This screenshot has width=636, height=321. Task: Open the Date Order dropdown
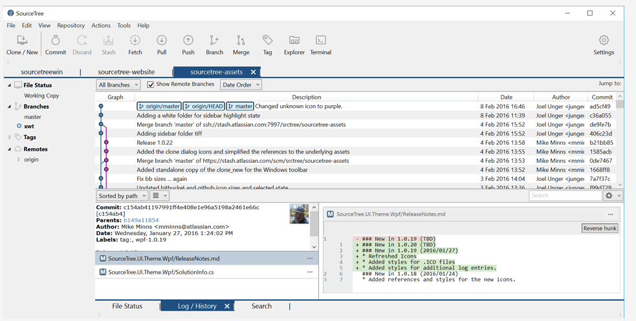click(x=241, y=85)
